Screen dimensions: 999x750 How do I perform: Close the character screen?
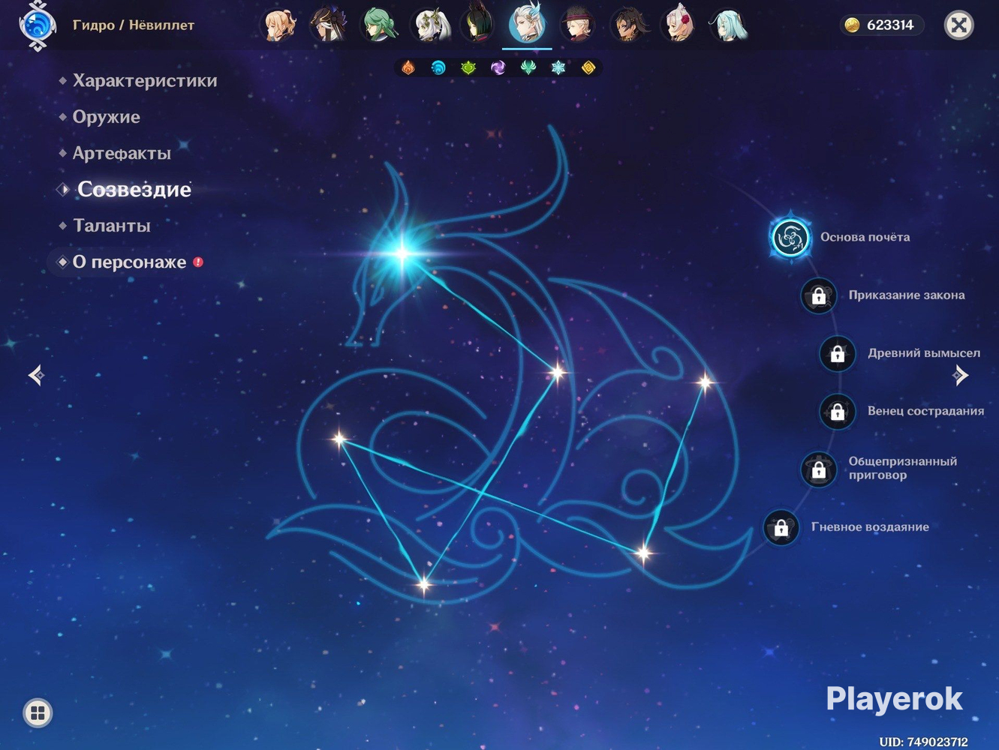click(x=958, y=25)
